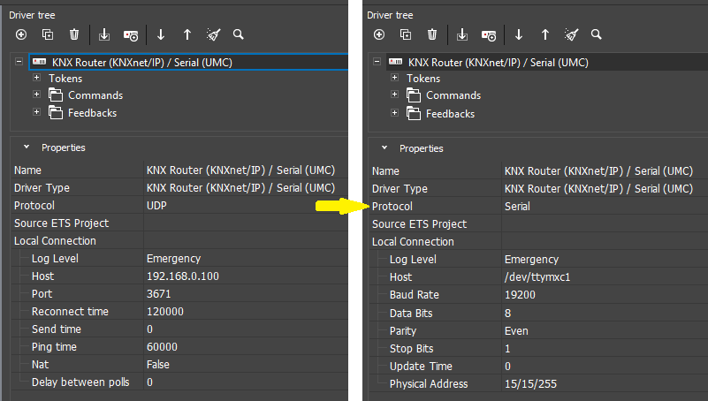Move item up with right panel arrow
This screenshot has width=708, height=401.
tap(545, 34)
